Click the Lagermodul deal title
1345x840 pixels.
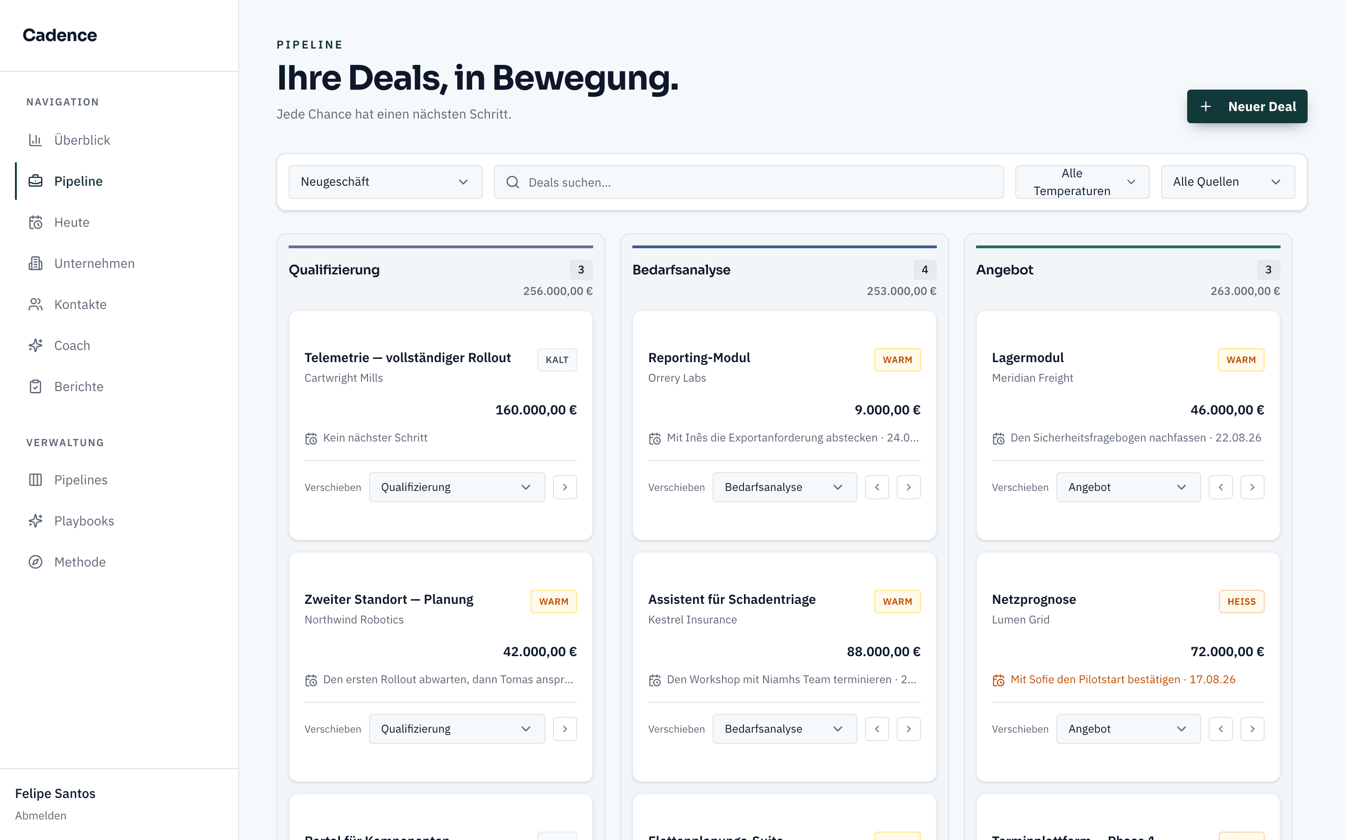pos(1027,358)
